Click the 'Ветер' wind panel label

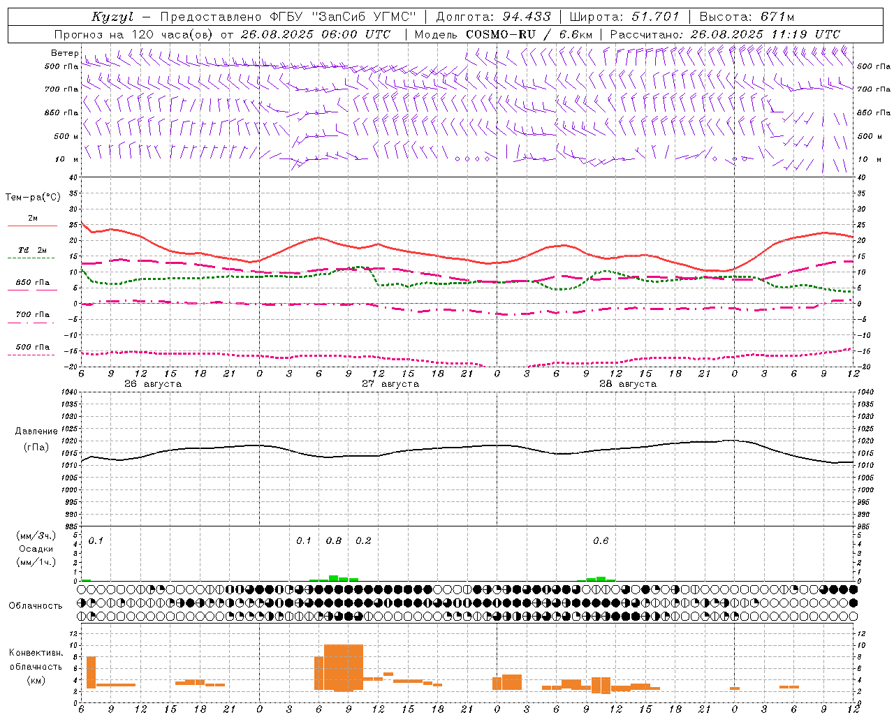click(x=64, y=53)
